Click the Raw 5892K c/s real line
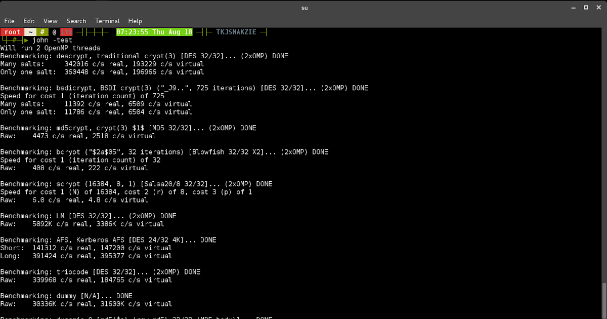Viewport: 607px width, 319px height. tap(82, 224)
